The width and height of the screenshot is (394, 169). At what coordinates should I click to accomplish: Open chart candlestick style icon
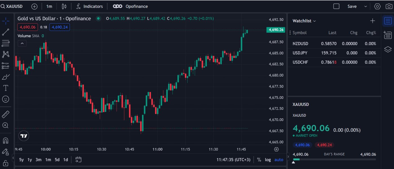point(64,6)
